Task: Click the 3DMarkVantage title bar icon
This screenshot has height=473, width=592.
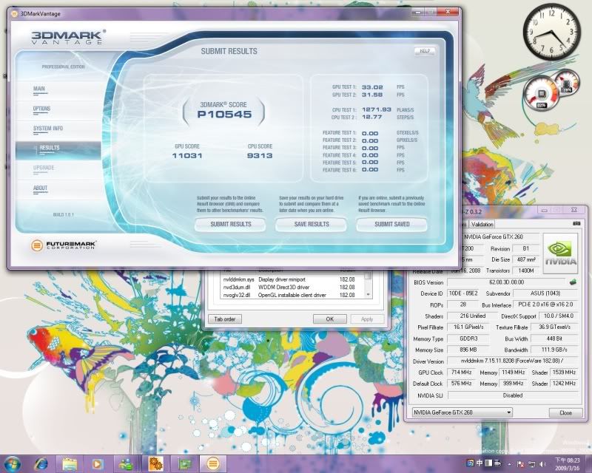Action: pyautogui.click(x=14, y=14)
